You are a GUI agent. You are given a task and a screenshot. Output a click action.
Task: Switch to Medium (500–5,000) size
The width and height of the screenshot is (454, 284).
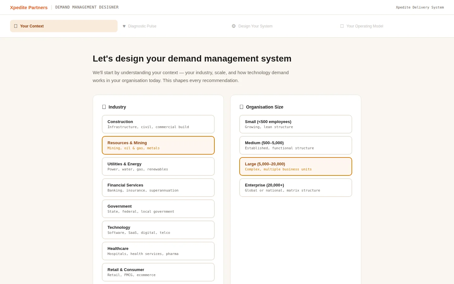[295, 145]
